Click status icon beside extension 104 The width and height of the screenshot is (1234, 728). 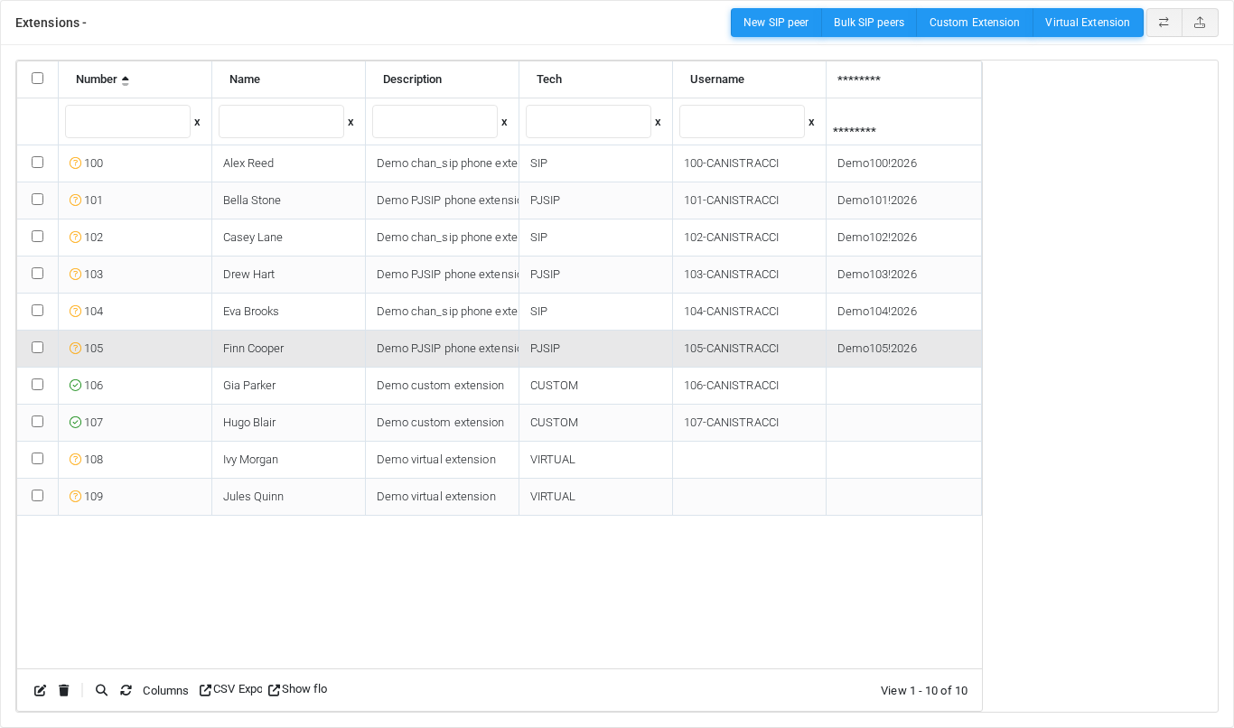pos(75,312)
